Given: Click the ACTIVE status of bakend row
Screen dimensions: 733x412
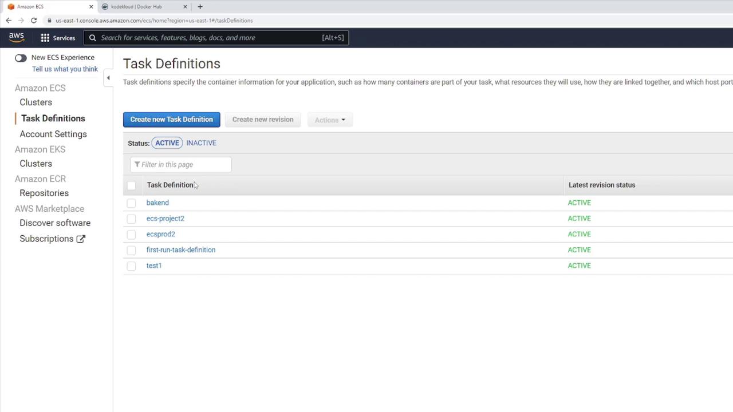Looking at the screenshot, I should pos(580,203).
